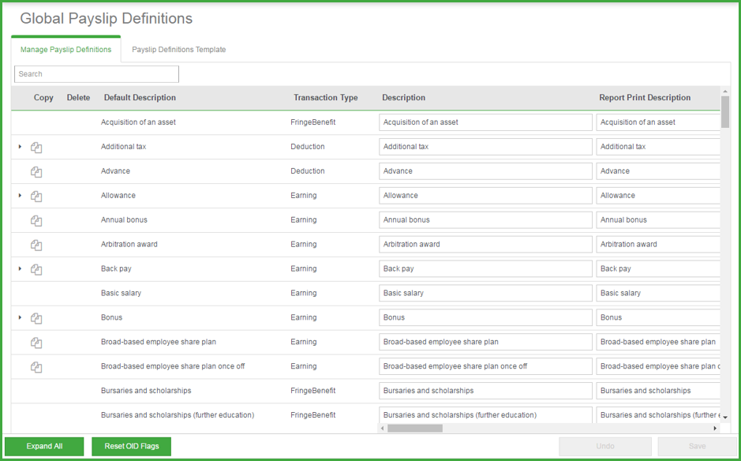Image resolution: width=741 pixels, height=461 pixels.
Task: Copy the Back pay definition
Action: (x=36, y=269)
